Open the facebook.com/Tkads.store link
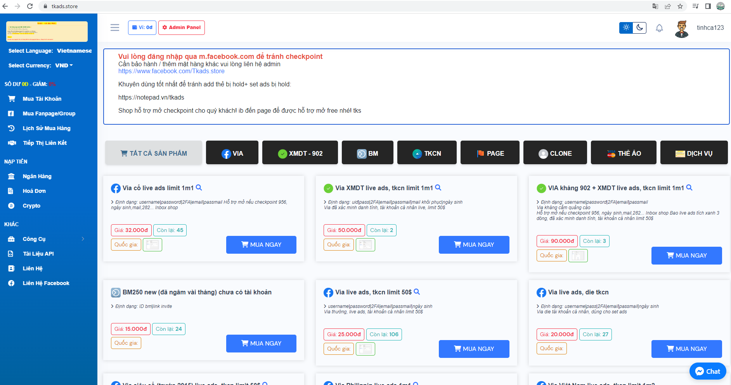Image resolution: width=731 pixels, height=385 pixels. click(x=171, y=71)
